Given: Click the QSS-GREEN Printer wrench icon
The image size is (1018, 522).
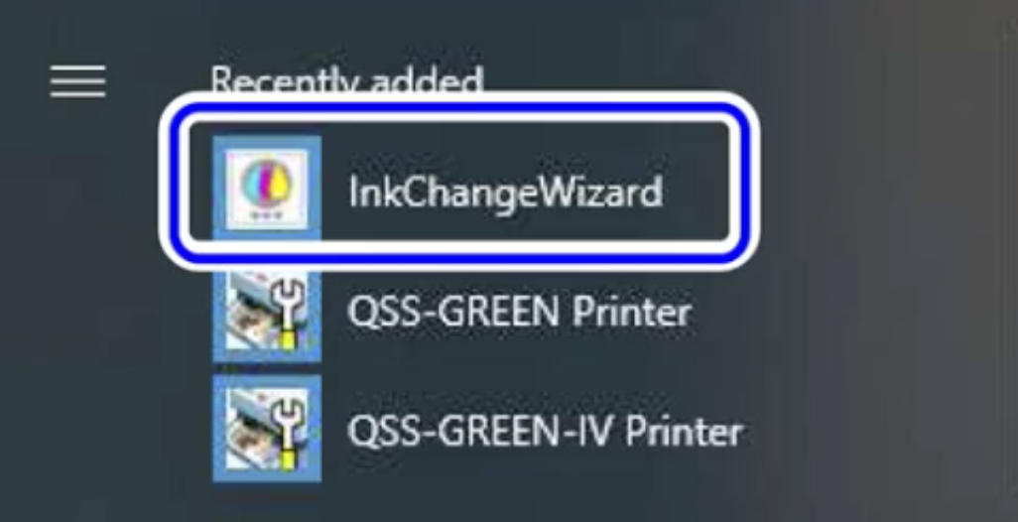Looking at the screenshot, I should point(267,311).
